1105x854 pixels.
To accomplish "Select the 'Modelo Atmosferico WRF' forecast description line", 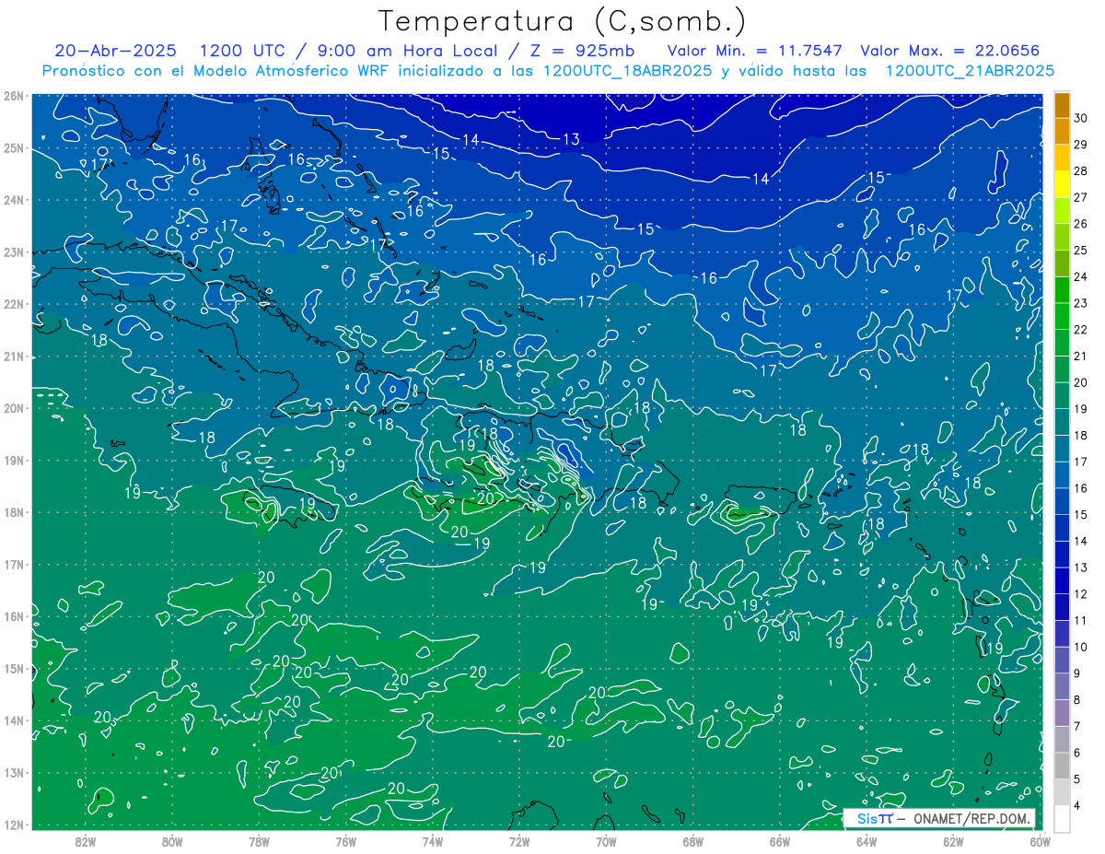I will point(549,71).
